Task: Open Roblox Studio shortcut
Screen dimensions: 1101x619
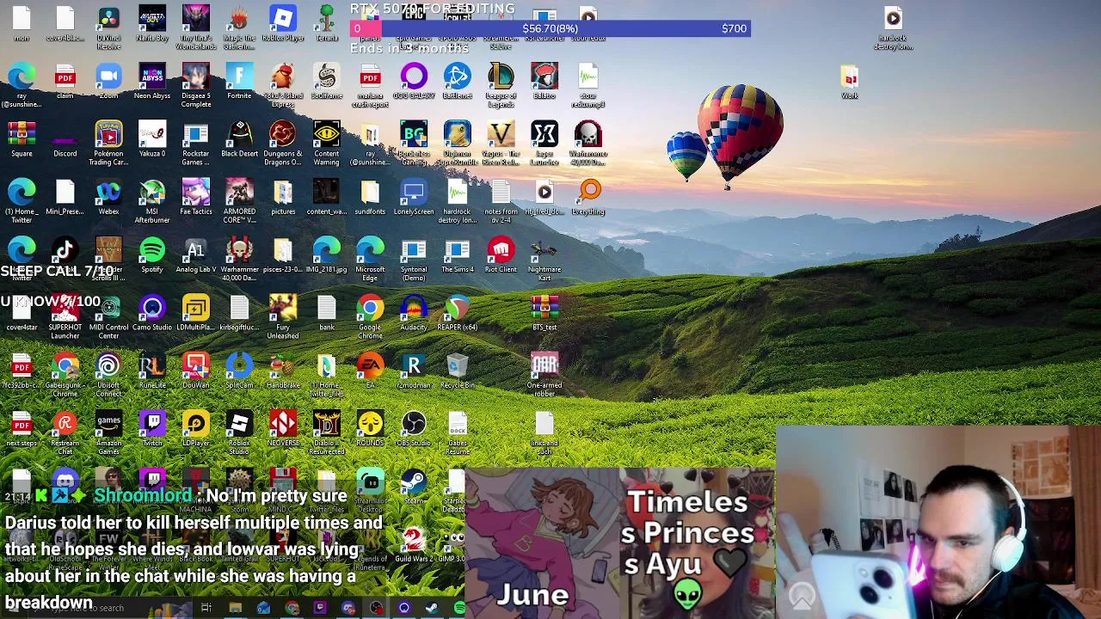Action: click(239, 424)
